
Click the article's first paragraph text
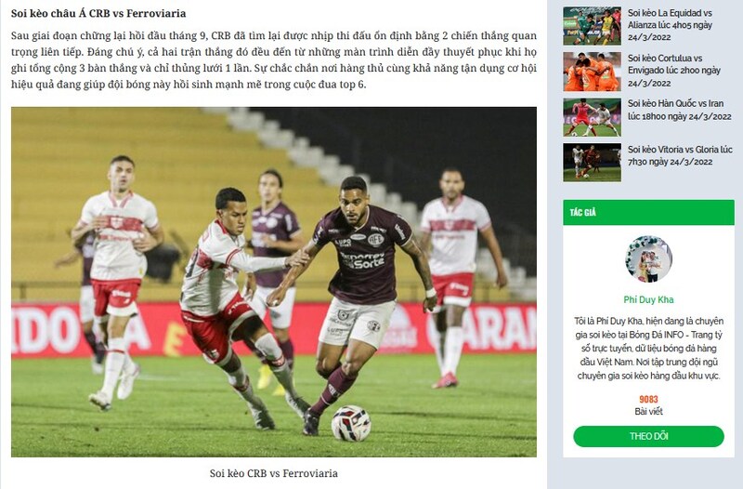(274, 60)
